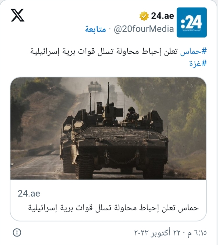Open the @20fourMedia handle
218x245 pixels.
click(x=144, y=29)
